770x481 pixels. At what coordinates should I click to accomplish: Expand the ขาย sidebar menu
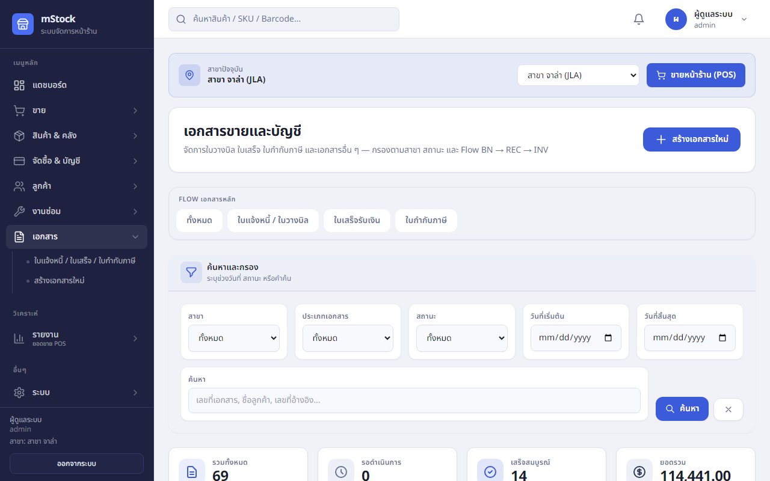tap(76, 111)
